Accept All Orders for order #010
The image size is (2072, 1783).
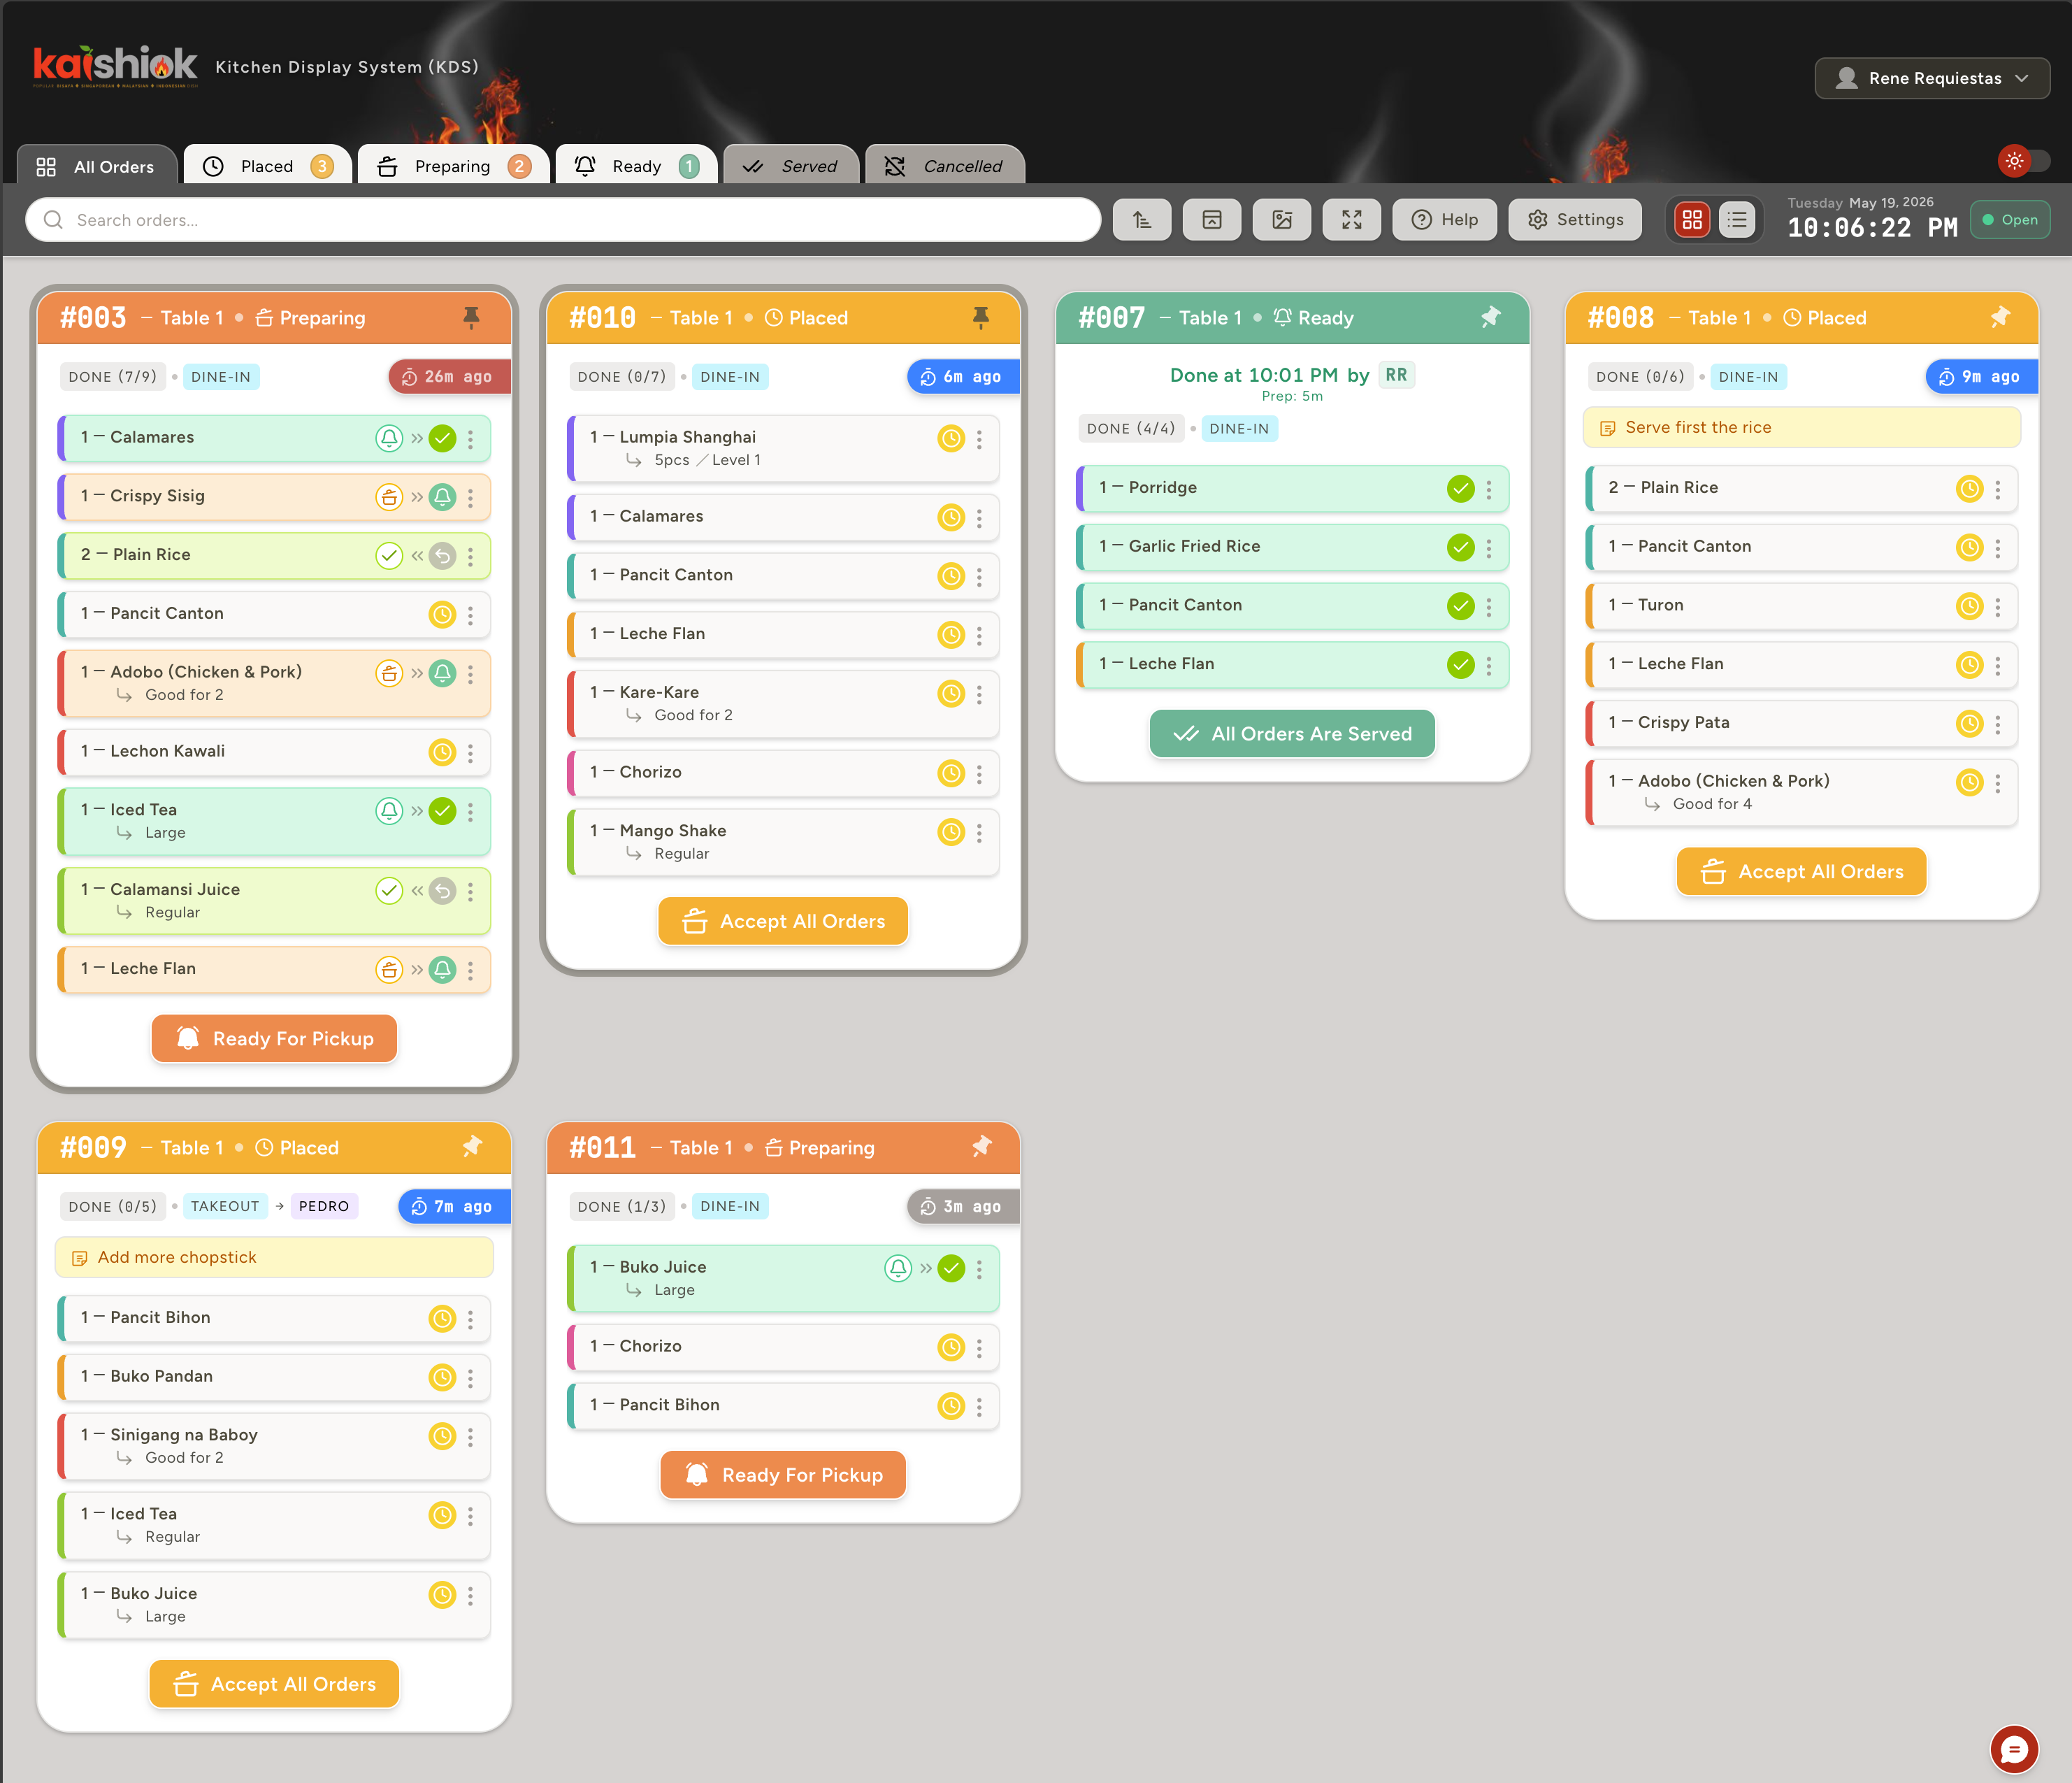pos(783,921)
